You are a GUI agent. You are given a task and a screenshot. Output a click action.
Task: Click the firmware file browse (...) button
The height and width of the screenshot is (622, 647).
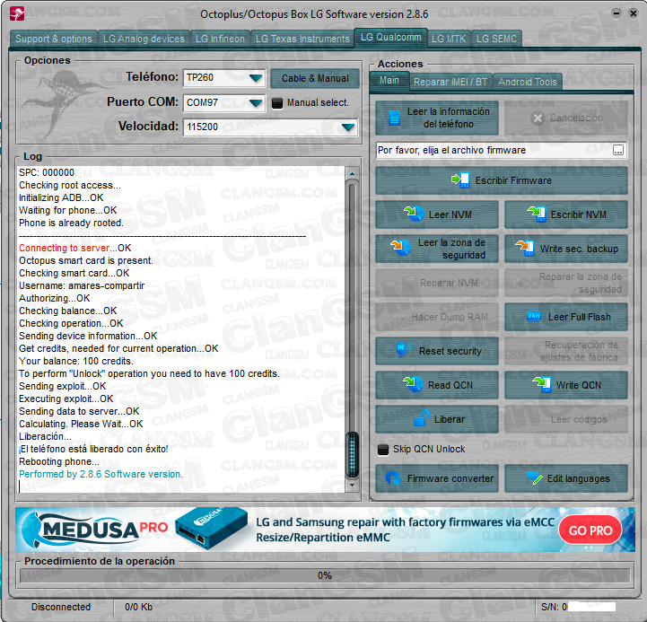point(617,150)
